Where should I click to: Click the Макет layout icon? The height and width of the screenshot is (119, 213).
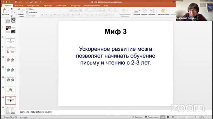click(27, 9)
